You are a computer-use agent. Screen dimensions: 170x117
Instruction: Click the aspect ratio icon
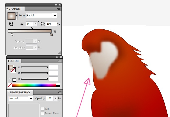[x=43, y=24]
